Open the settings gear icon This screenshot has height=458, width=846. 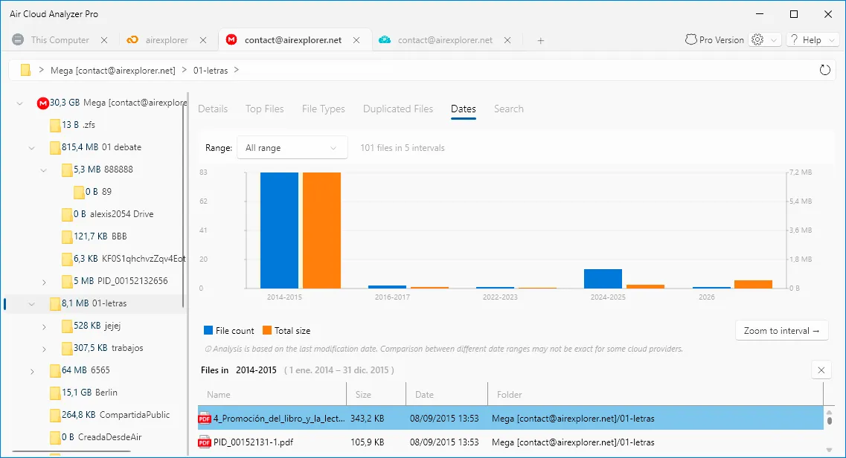coord(757,40)
